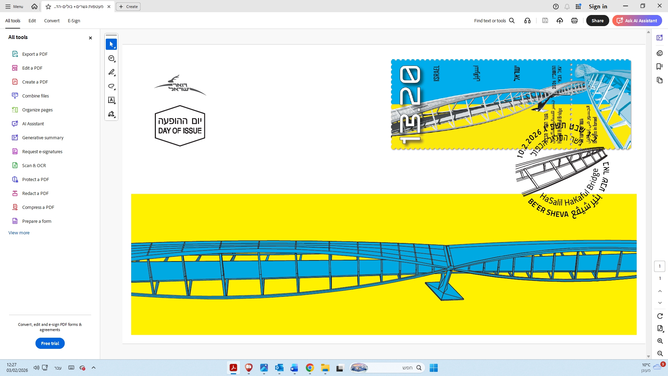
Task: Open the hamburger Menu
Action: click(14, 7)
